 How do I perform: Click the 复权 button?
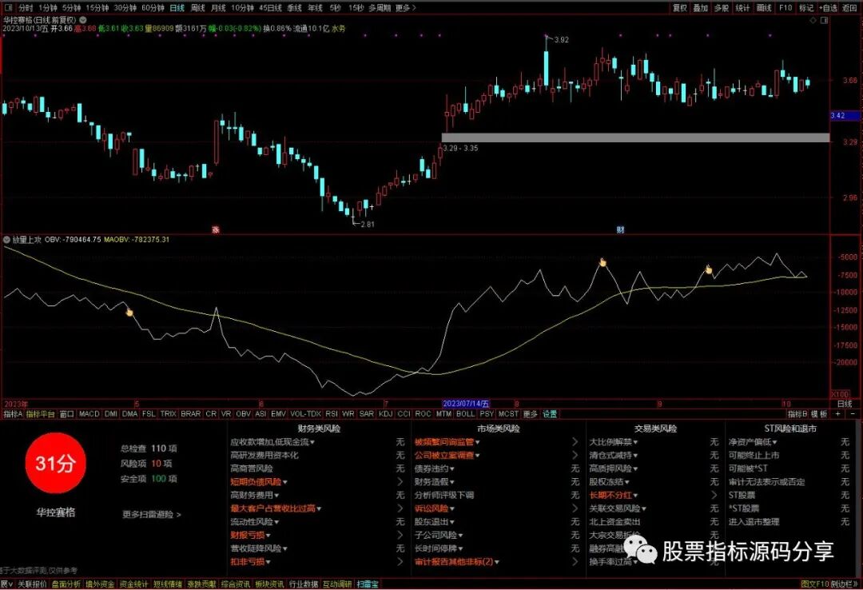(x=680, y=8)
